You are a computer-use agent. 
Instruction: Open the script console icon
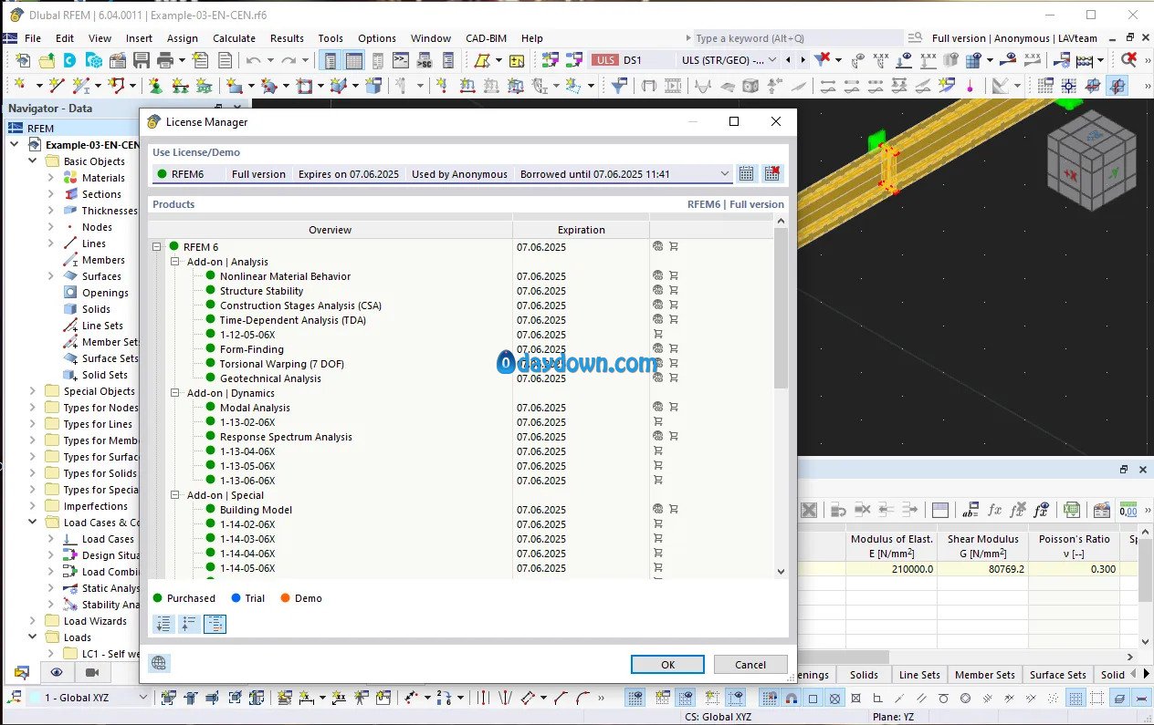point(401,60)
